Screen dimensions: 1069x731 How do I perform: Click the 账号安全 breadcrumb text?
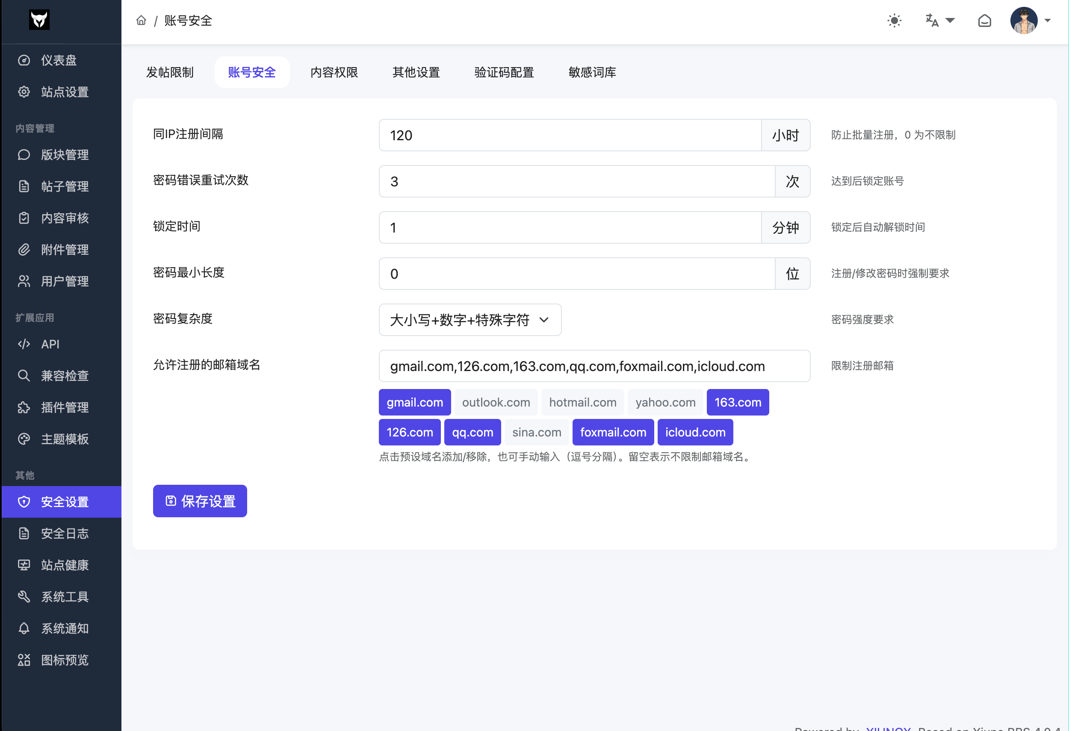188,21
